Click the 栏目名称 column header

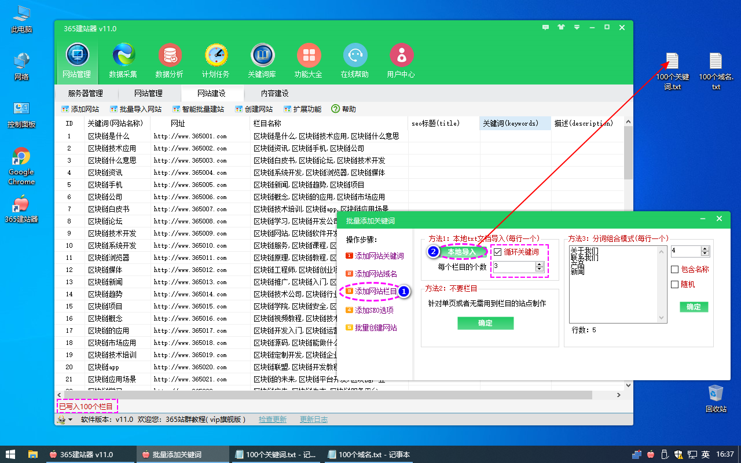coord(329,123)
